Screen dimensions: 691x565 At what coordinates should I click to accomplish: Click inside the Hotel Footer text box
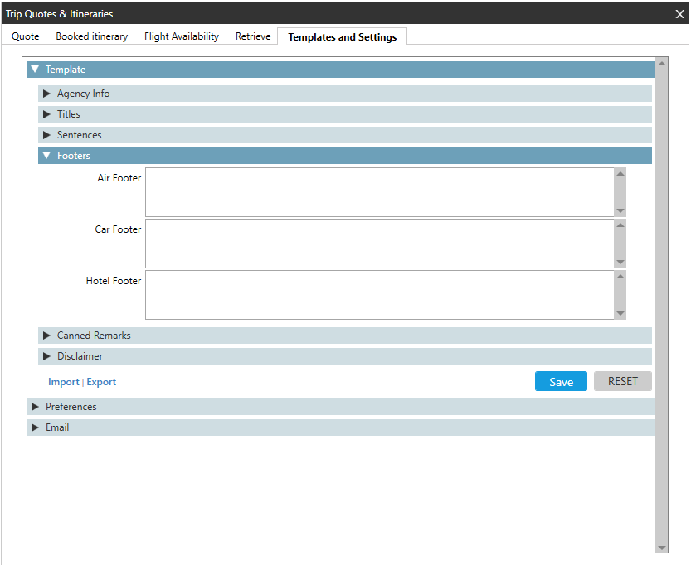pos(379,295)
